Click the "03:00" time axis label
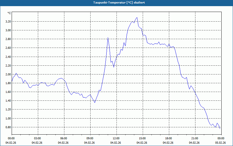The height and width of the screenshot is (146, 233). point(37,138)
